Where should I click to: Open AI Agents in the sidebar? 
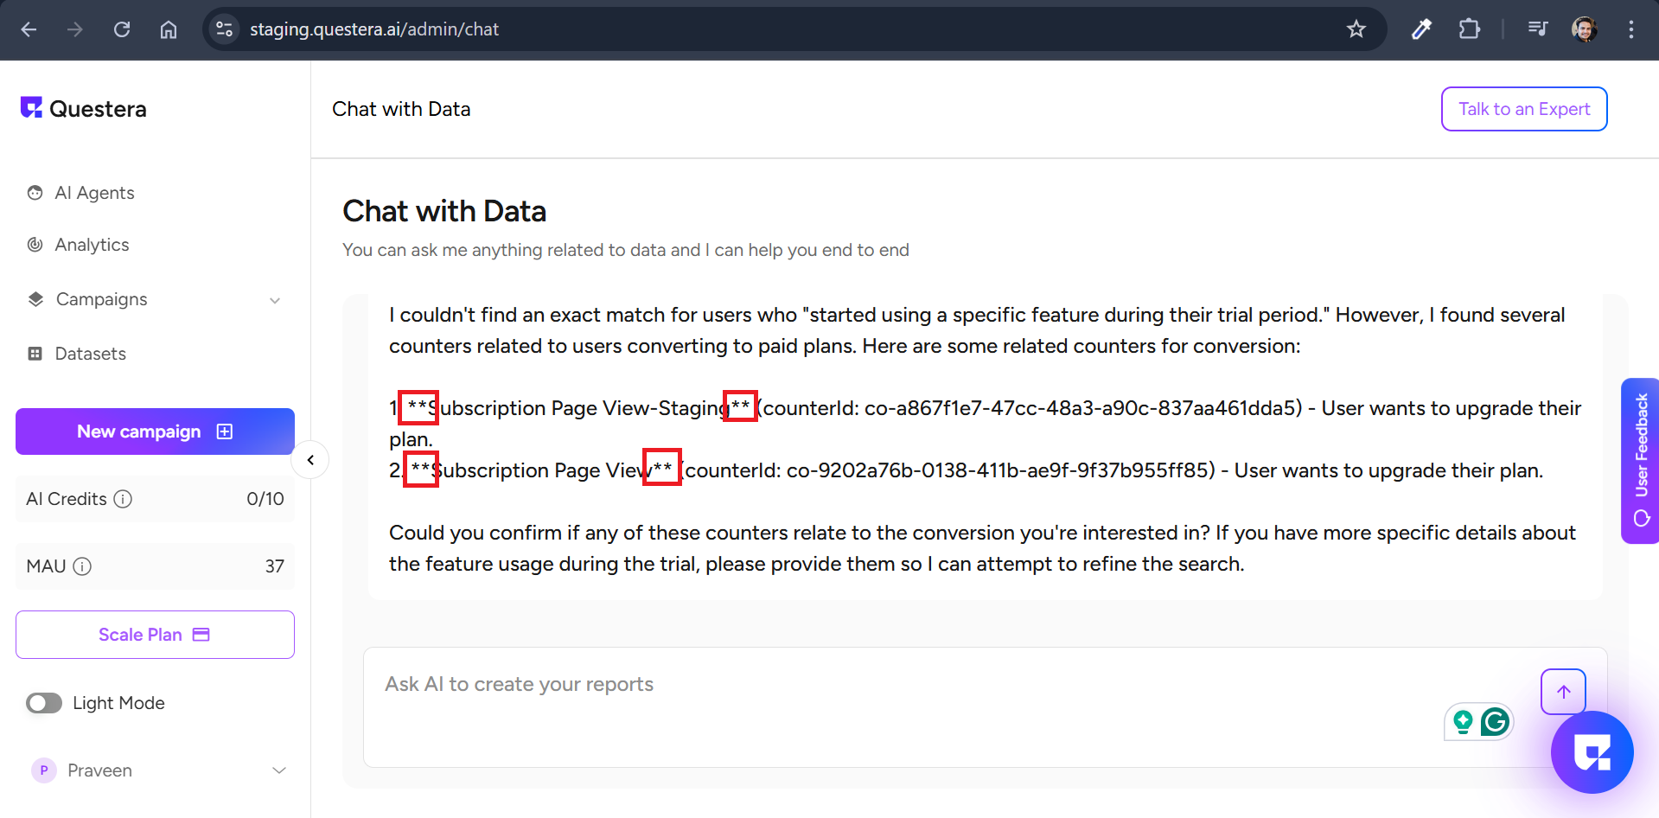[94, 193]
